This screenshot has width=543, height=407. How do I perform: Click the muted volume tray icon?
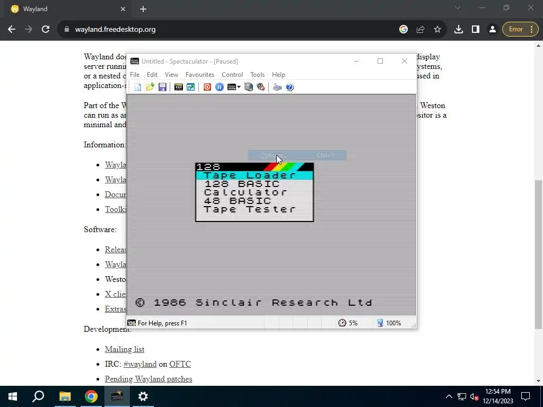pos(475,396)
